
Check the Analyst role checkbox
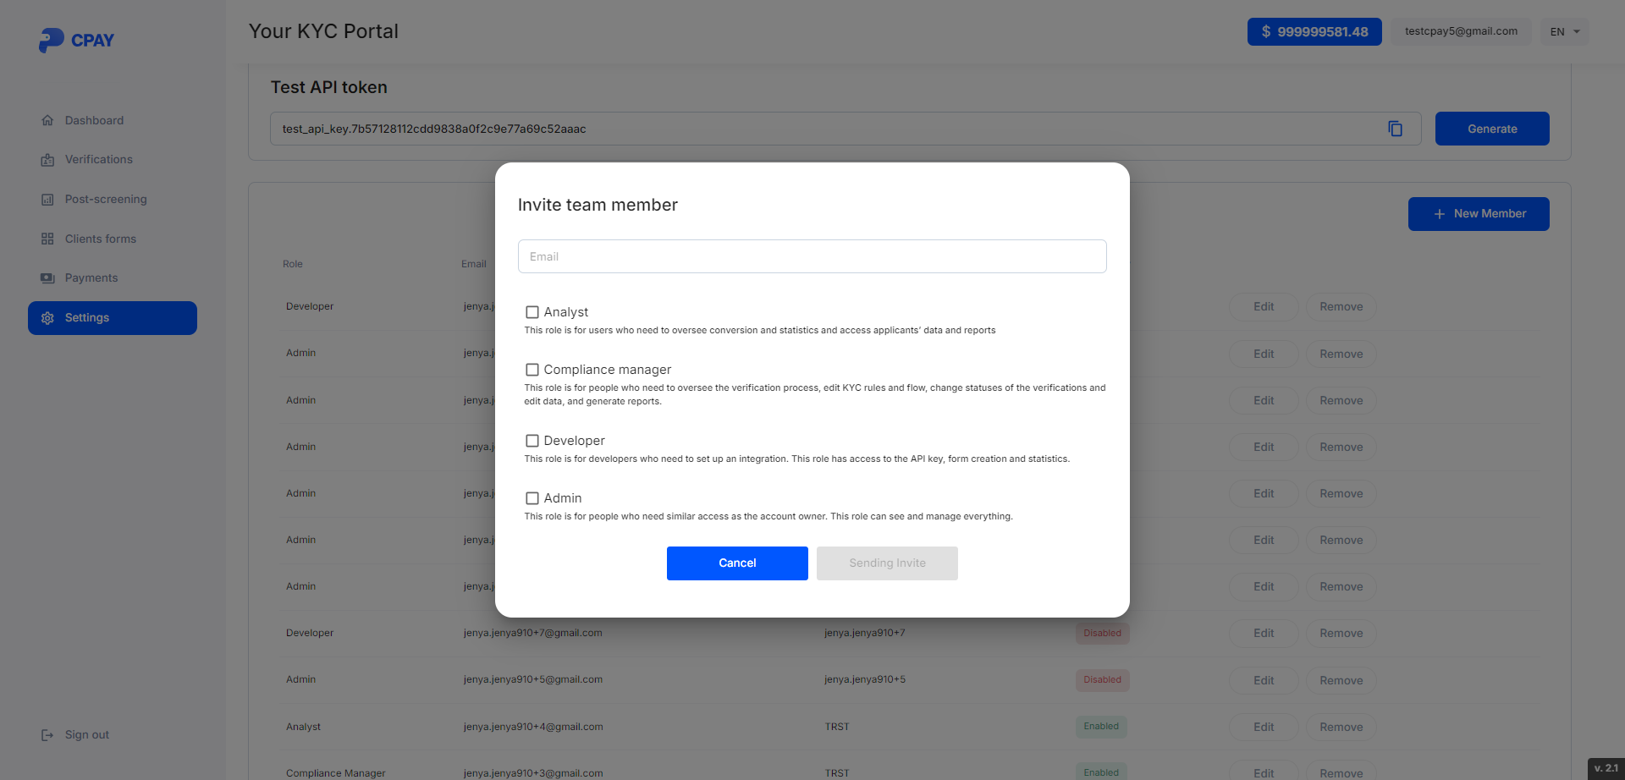point(532,311)
